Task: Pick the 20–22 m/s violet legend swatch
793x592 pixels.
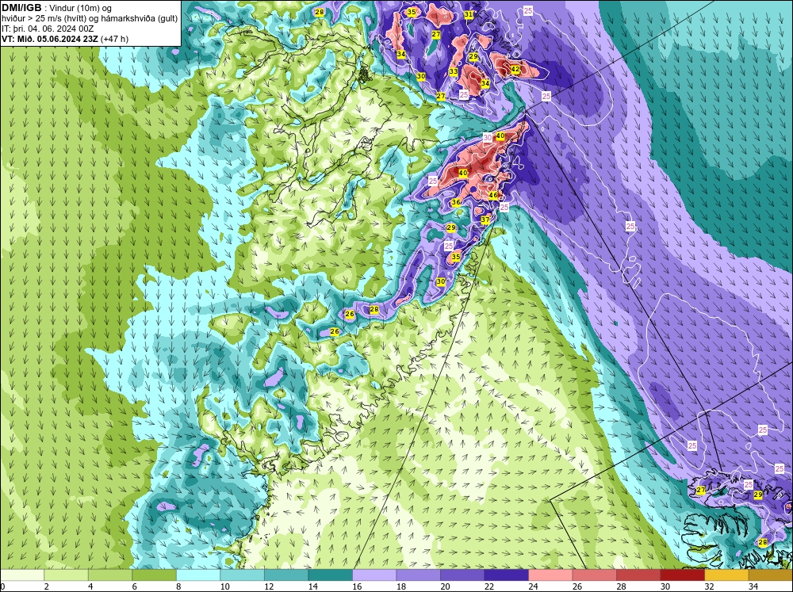Action: tap(462, 575)
